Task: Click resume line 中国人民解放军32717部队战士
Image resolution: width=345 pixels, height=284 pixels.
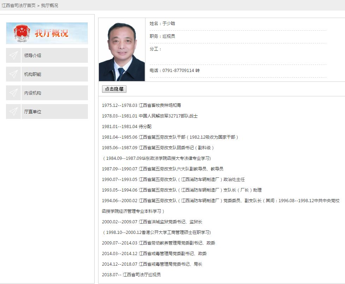Action: (x=150, y=116)
